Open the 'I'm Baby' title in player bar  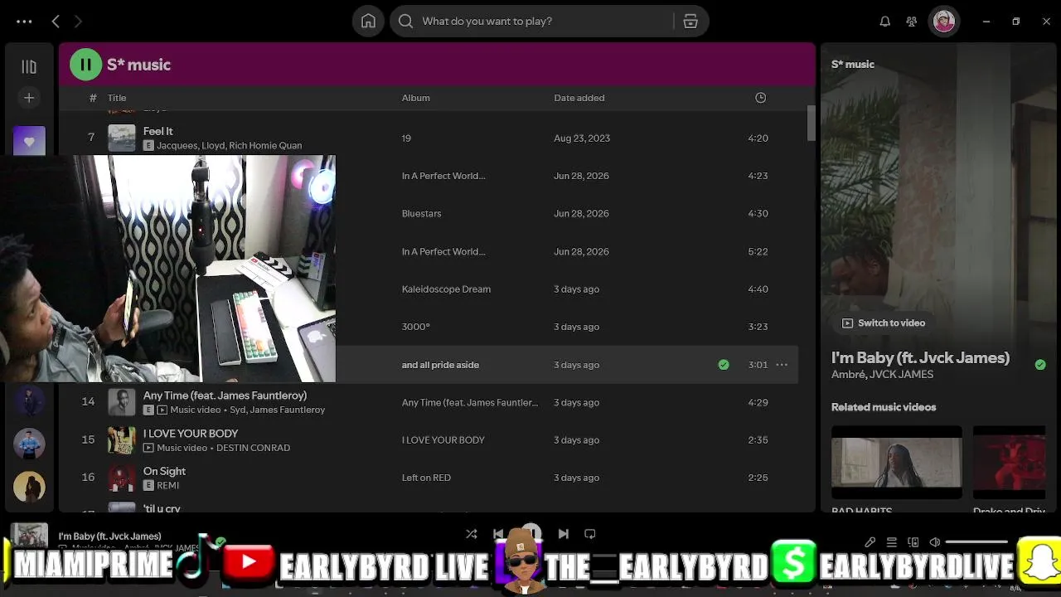[x=109, y=536]
